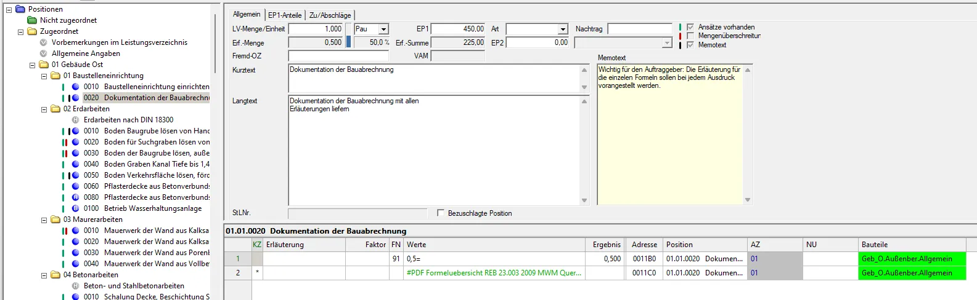The image size is (977, 300).
Task: Click the green Nicht zugeordnet folder icon
Action: (32, 20)
